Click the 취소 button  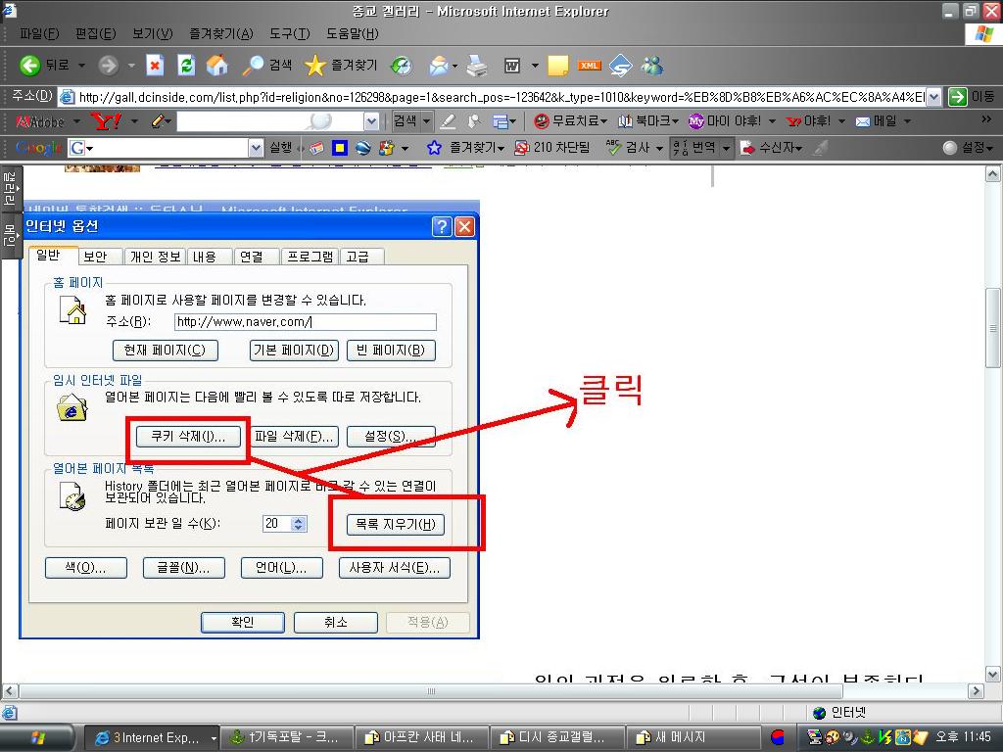coord(335,622)
